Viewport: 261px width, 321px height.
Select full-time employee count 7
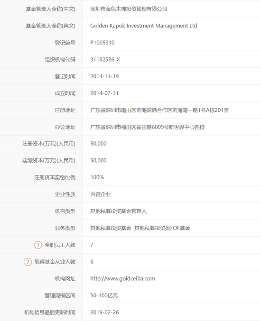pyautogui.click(x=92, y=245)
